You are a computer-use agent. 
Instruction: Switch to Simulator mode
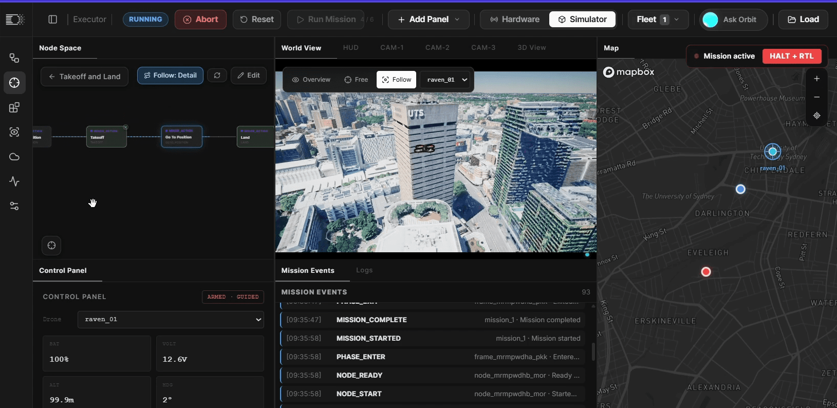point(583,20)
